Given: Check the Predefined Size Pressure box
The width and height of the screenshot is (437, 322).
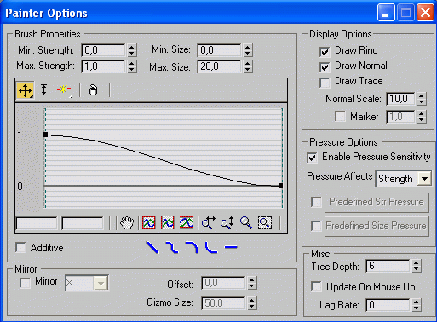Looking at the screenshot, I should click(x=316, y=226).
